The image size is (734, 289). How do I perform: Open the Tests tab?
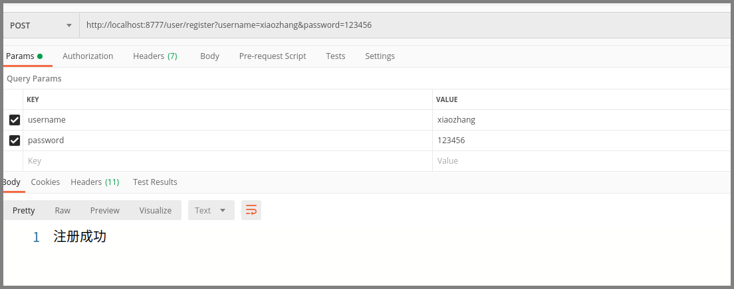point(336,56)
